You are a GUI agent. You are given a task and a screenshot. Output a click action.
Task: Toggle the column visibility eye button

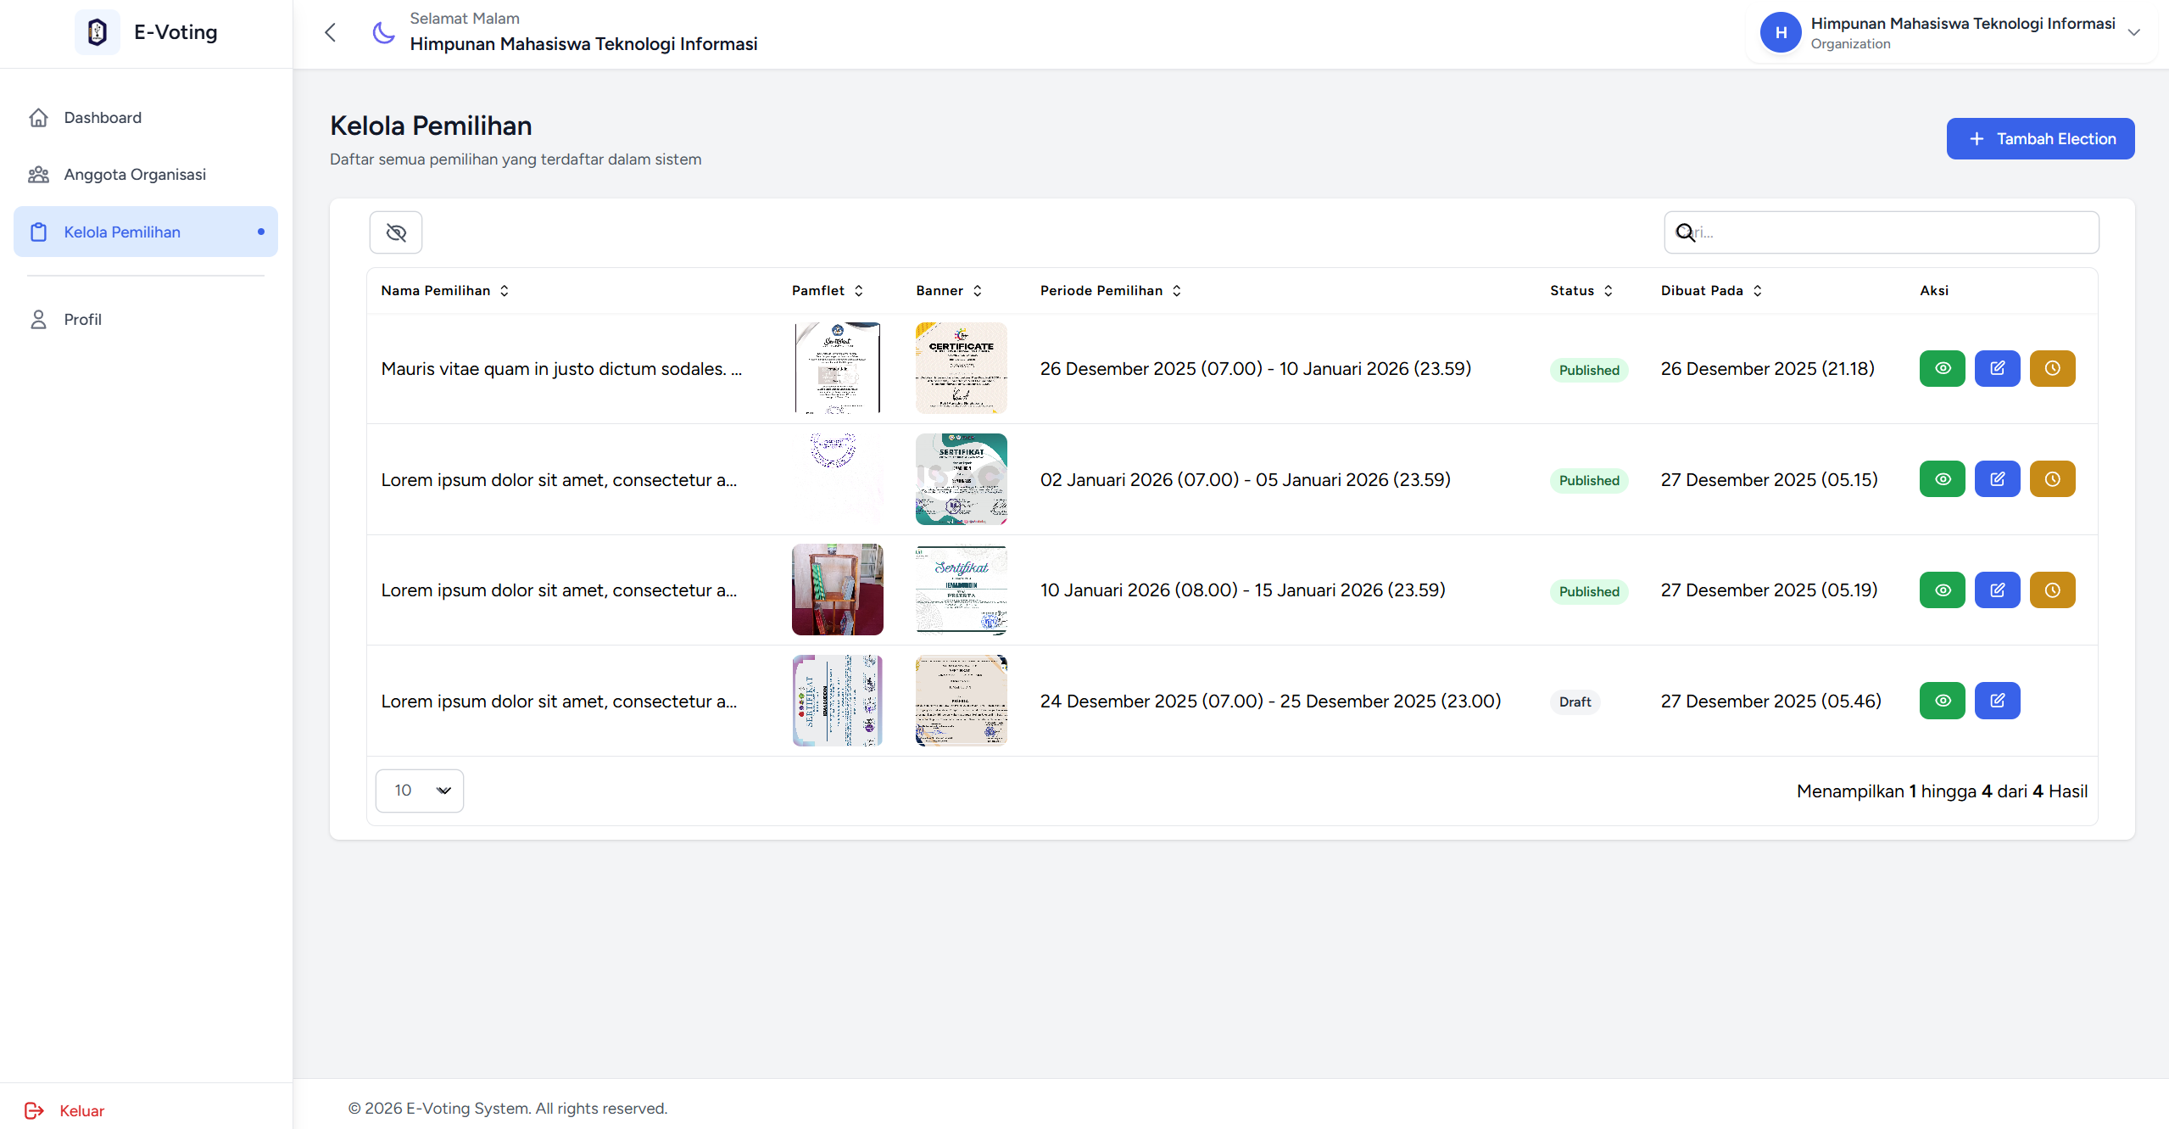pyautogui.click(x=396, y=232)
